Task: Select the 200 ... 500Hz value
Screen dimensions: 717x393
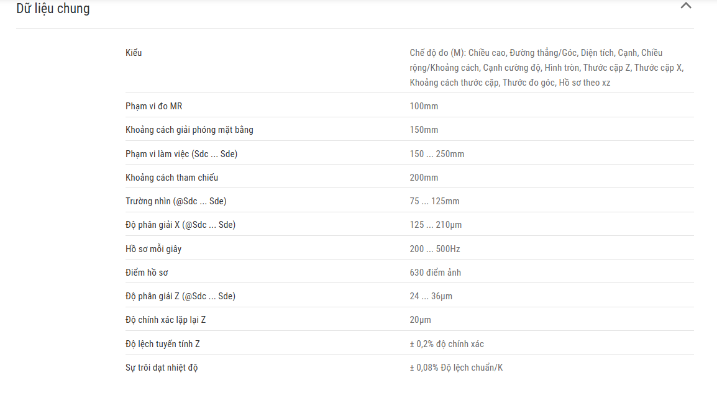Action: 434,249
